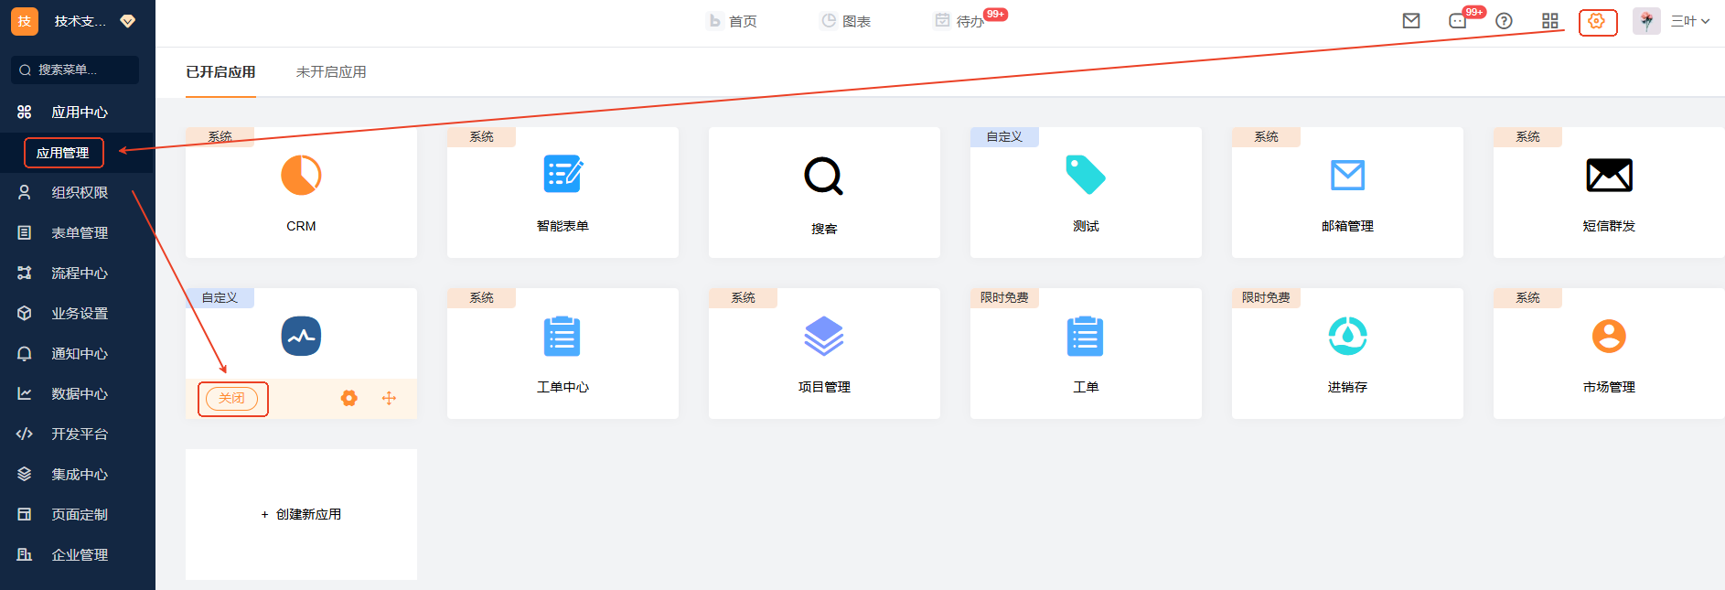Open the CRM application card
Viewport: 1725px width, 590px height.
(301, 192)
